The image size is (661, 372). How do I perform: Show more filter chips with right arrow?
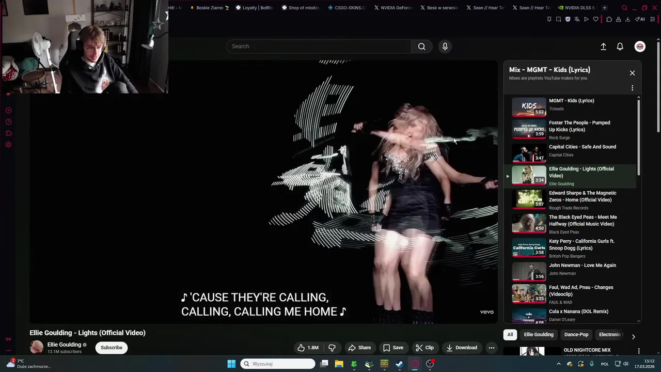point(634,337)
